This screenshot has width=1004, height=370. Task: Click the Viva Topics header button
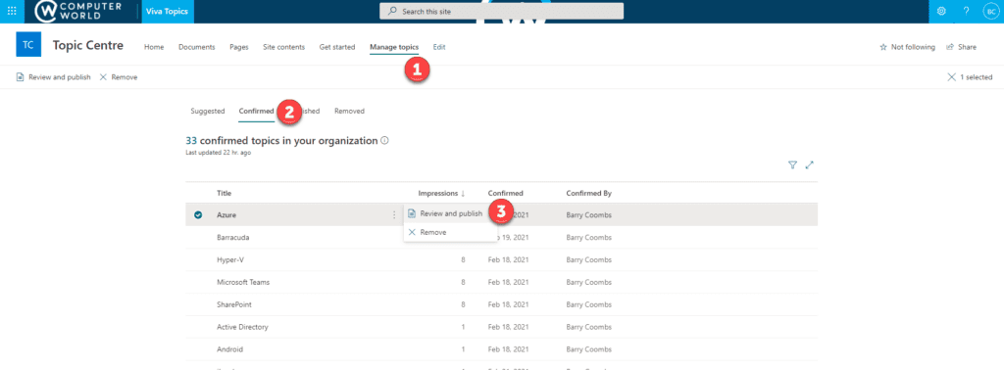coord(167,12)
